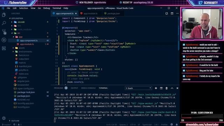
Task: Open the File menu
Action: click(x=8, y=8)
